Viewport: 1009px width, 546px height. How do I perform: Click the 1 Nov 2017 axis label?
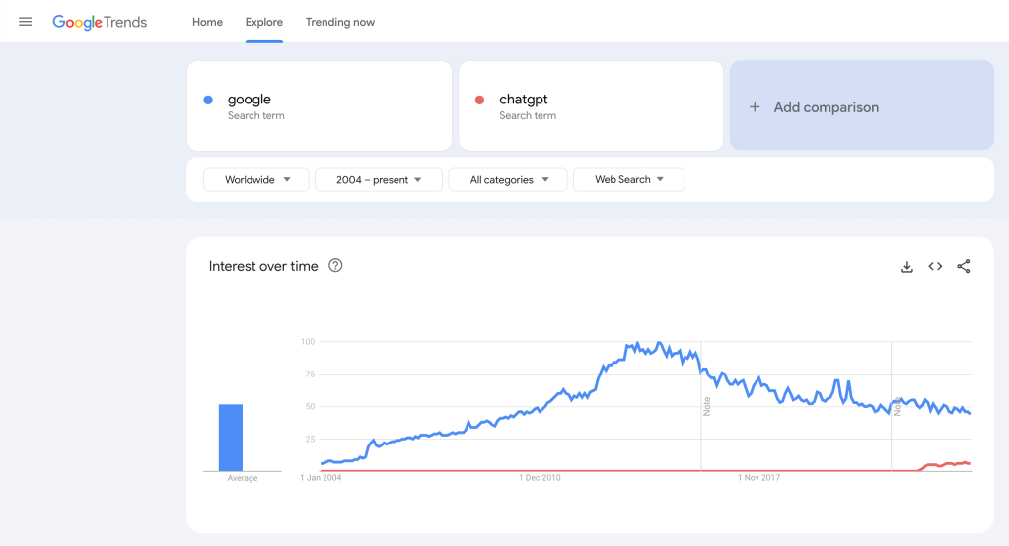758,478
